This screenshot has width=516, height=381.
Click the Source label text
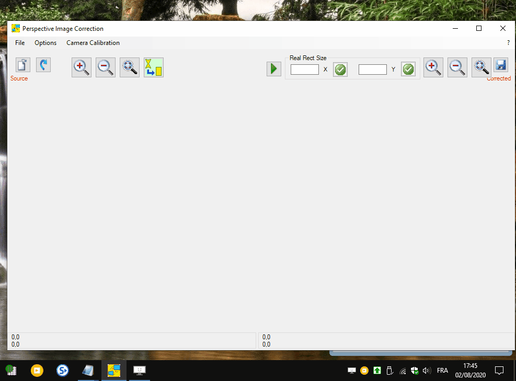tap(19, 78)
